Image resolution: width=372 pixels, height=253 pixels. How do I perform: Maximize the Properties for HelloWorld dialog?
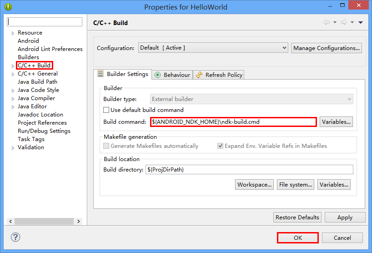point(342,5)
